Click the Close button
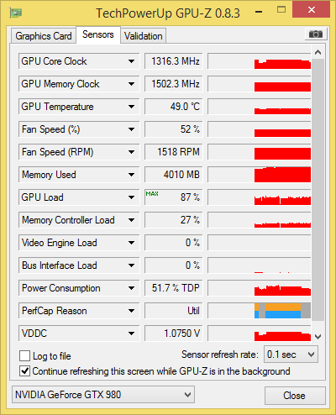336x415 pixels. point(295,396)
